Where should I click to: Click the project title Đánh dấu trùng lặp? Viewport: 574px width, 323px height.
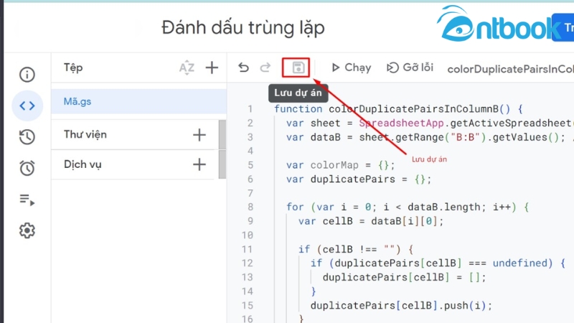[x=243, y=28]
